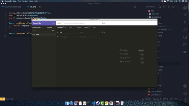Open the Search view in activity bar
The height and width of the screenshot is (106, 189).
185,15
